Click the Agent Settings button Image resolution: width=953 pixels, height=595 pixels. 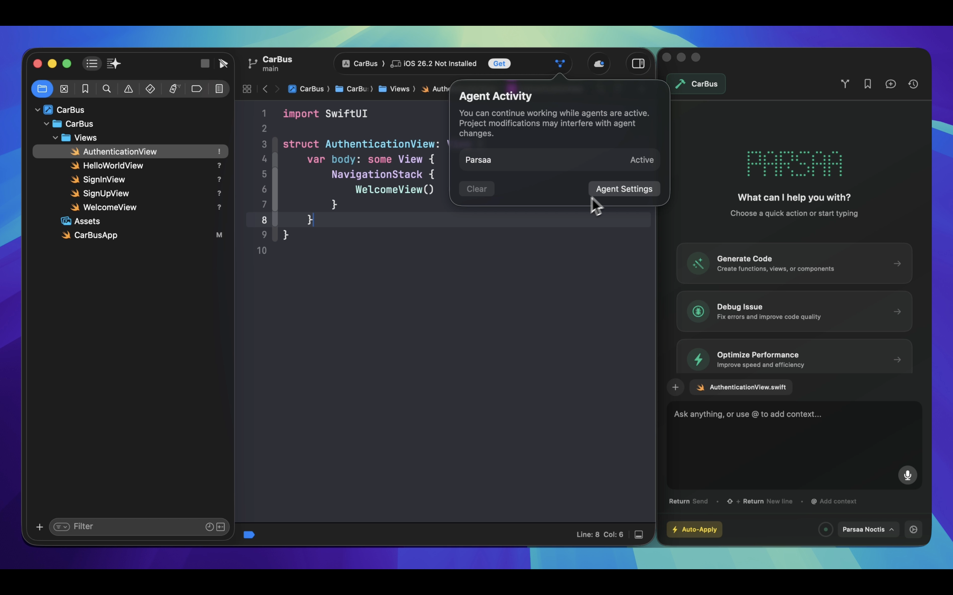pyautogui.click(x=624, y=189)
